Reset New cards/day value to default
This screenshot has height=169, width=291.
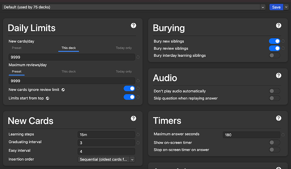pos(138,57)
